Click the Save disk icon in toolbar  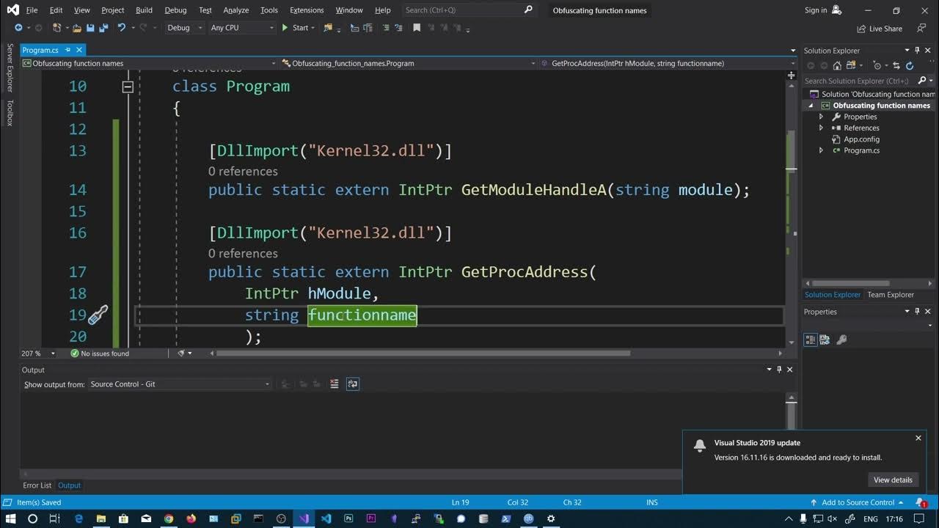click(x=90, y=28)
